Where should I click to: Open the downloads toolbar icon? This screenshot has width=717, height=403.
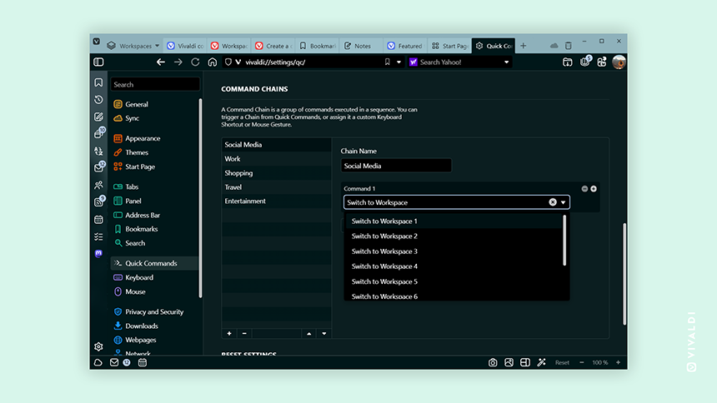568,62
